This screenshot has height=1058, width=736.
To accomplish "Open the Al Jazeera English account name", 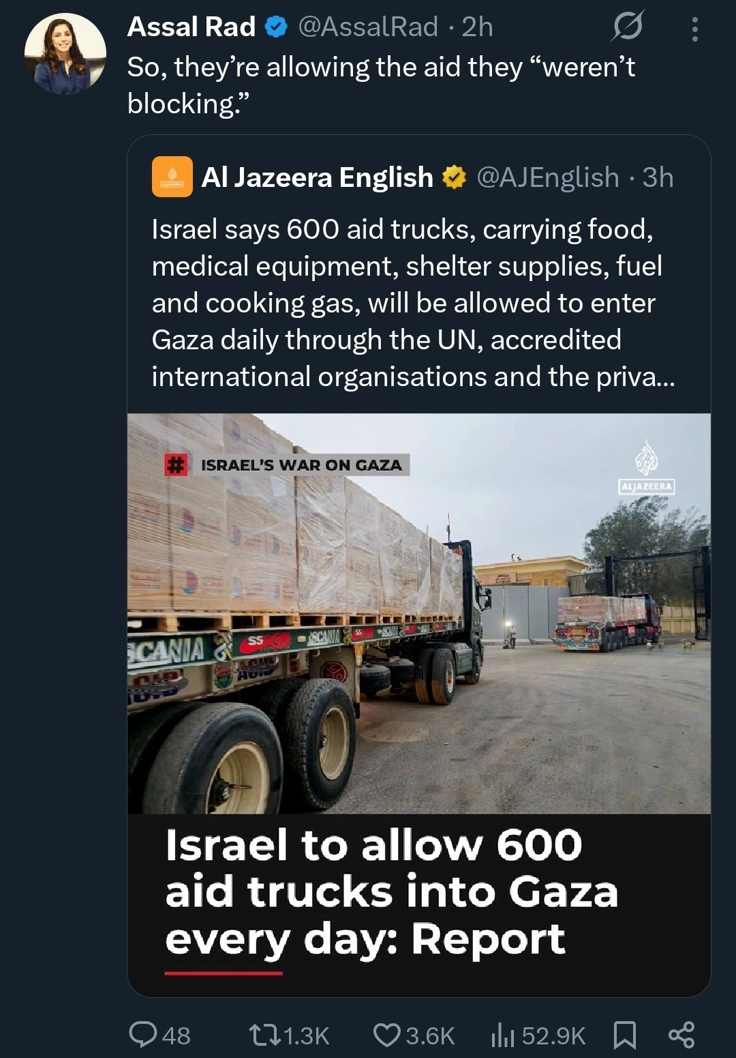I will (317, 177).
